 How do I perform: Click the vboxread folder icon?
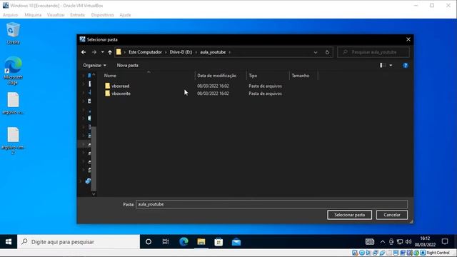coord(108,86)
